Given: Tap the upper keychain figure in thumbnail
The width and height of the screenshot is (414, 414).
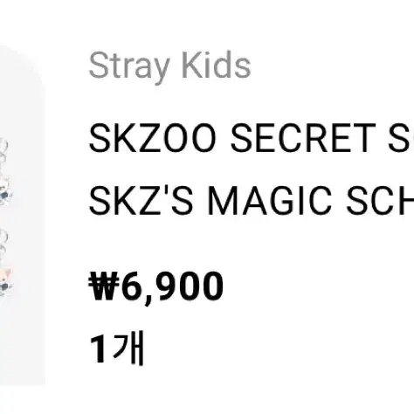Looking at the screenshot, I should point(5,190).
